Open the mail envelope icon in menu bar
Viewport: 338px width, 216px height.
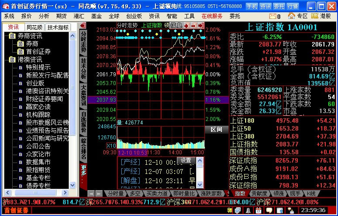point(272,16)
